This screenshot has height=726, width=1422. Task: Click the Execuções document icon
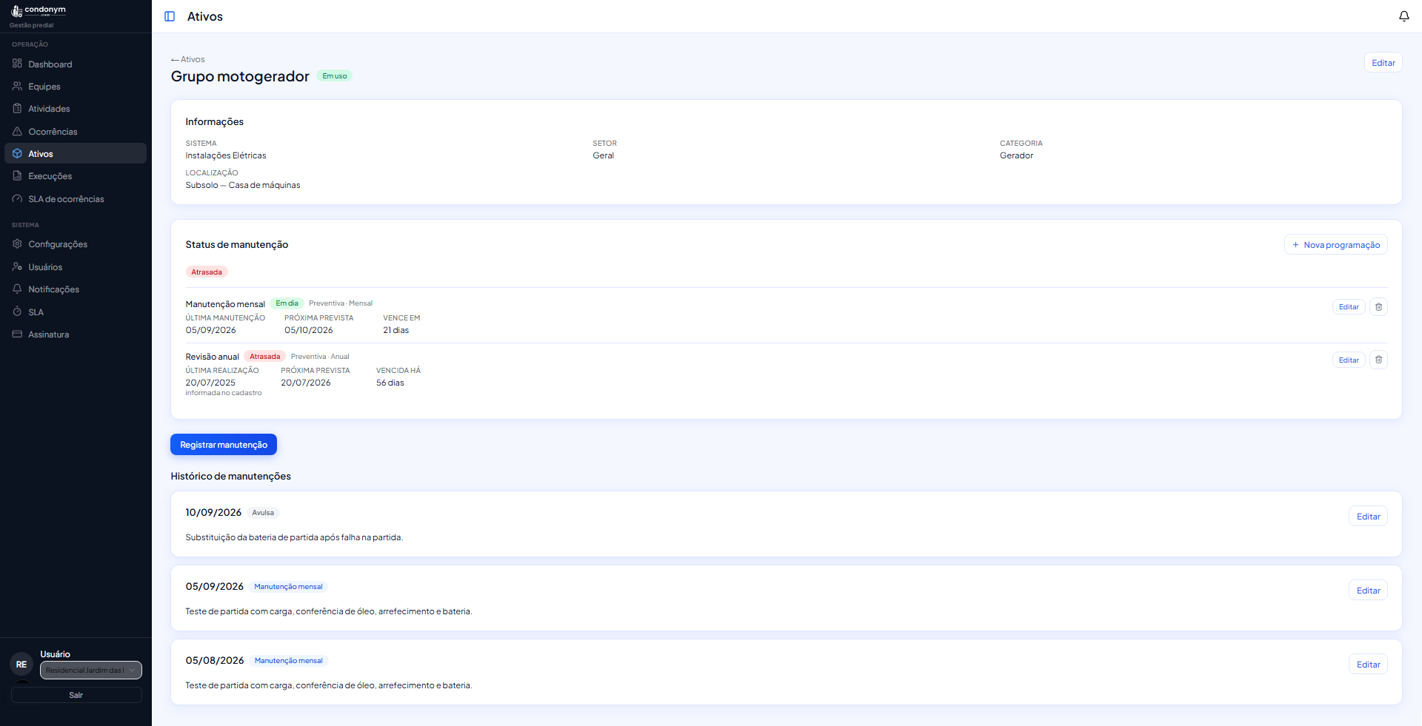coord(17,176)
